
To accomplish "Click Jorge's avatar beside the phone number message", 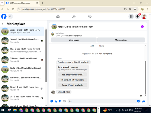I will coord(53,92).
